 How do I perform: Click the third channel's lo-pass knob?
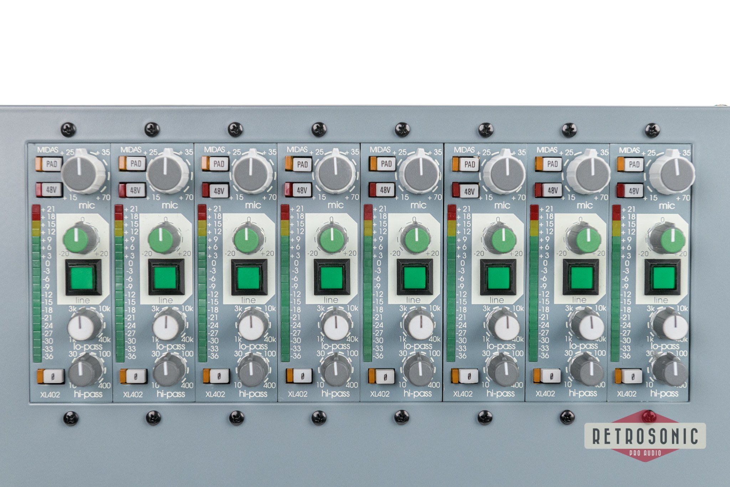click(252, 324)
